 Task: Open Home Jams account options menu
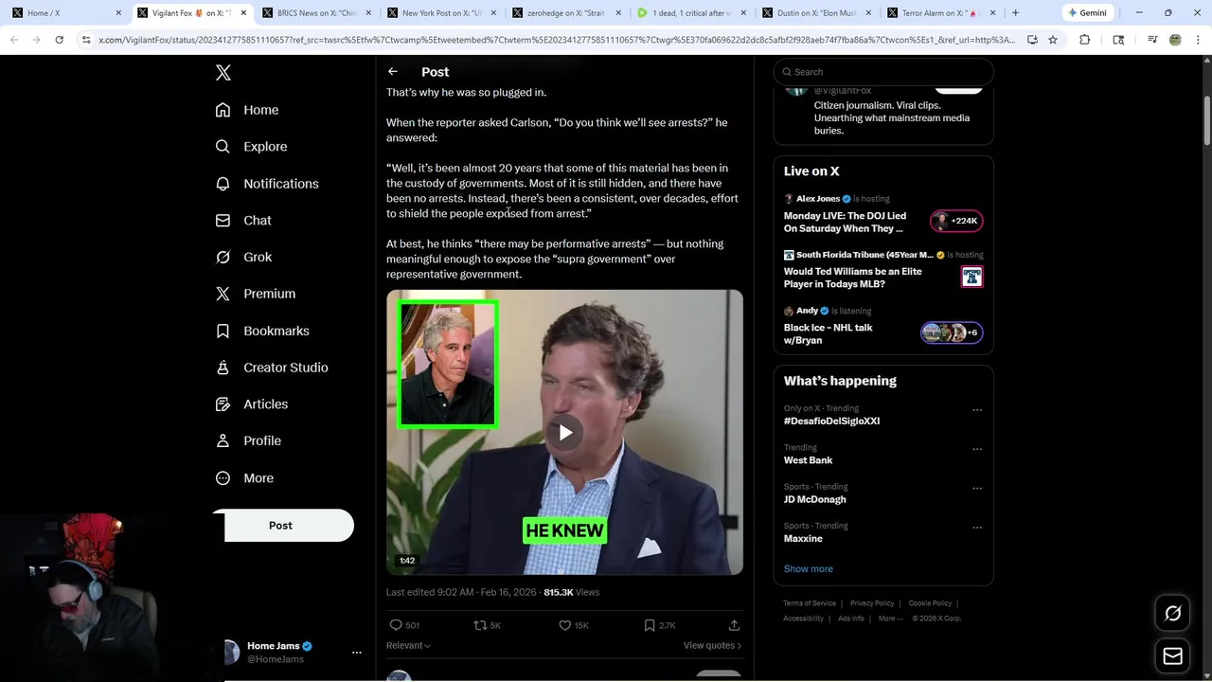coord(357,653)
